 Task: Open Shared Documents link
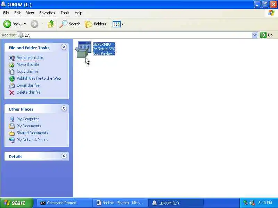point(32,133)
